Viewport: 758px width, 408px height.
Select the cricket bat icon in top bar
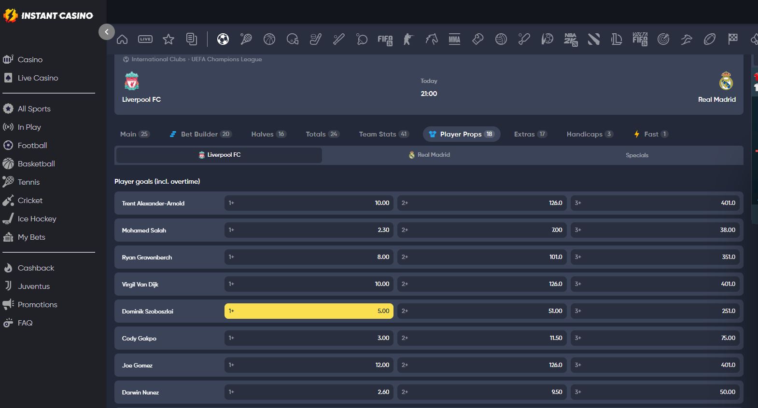524,39
